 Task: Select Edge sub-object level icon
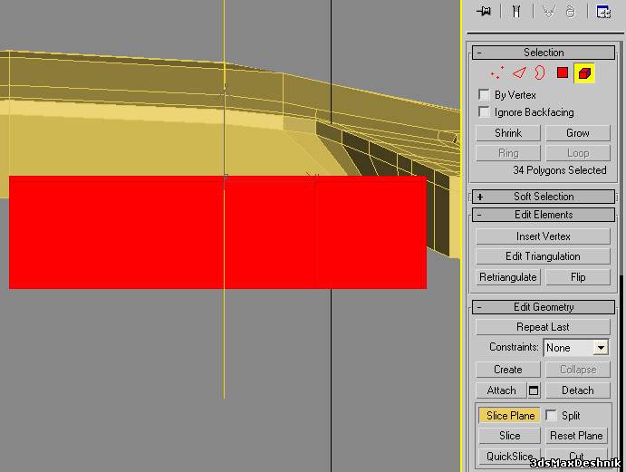pos(519,72)
